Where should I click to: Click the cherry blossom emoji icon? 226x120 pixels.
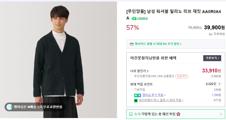click(x=178, y=114)
